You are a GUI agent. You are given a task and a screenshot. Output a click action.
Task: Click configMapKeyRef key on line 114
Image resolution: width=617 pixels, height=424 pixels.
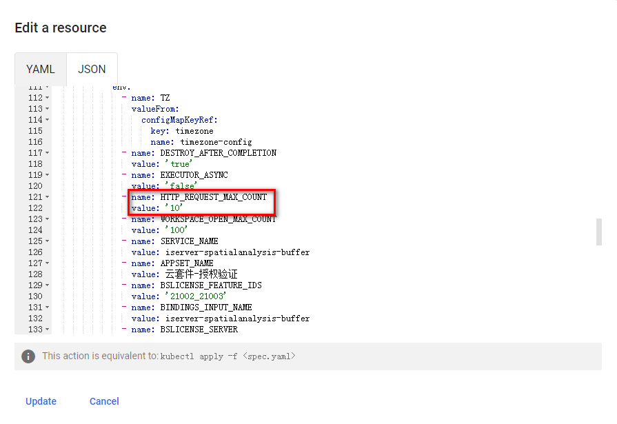point(179,120)
